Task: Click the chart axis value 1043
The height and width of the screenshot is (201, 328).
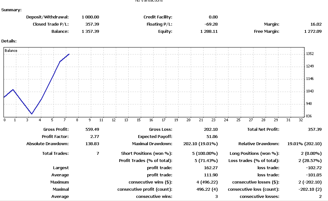Action: tap(310, 91)
